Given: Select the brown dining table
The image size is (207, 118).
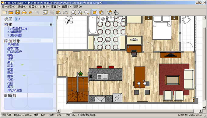Looking at the screenshot, I should tap(140, 77).
